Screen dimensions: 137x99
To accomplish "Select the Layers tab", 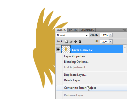I will coord(61,30).
